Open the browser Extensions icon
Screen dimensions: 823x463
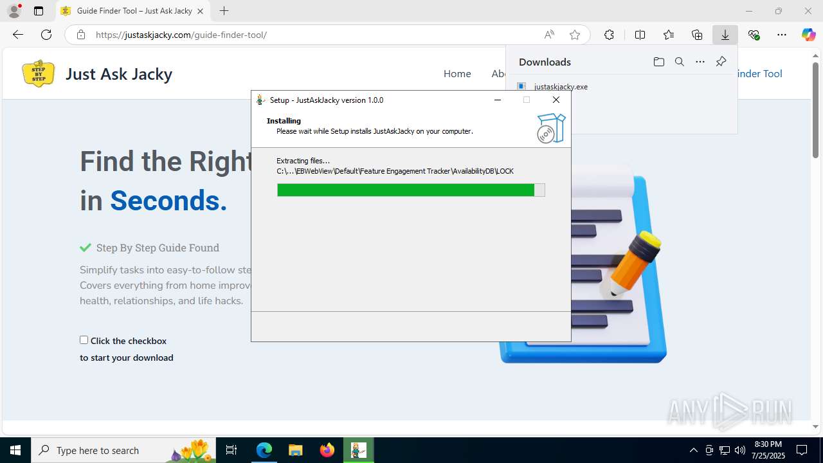tap(609, 35)
